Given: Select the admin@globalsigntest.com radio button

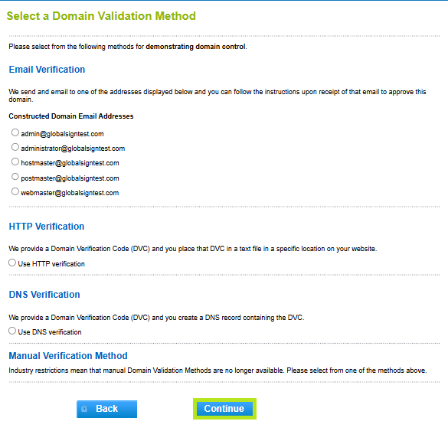Looking at the screenshot, I should coord(15,132).
